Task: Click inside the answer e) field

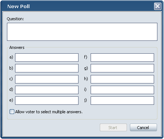Action: click(47, 100)
